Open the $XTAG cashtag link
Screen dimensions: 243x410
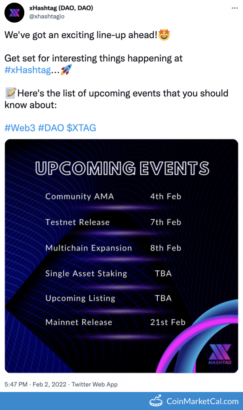tap(81, 128)
